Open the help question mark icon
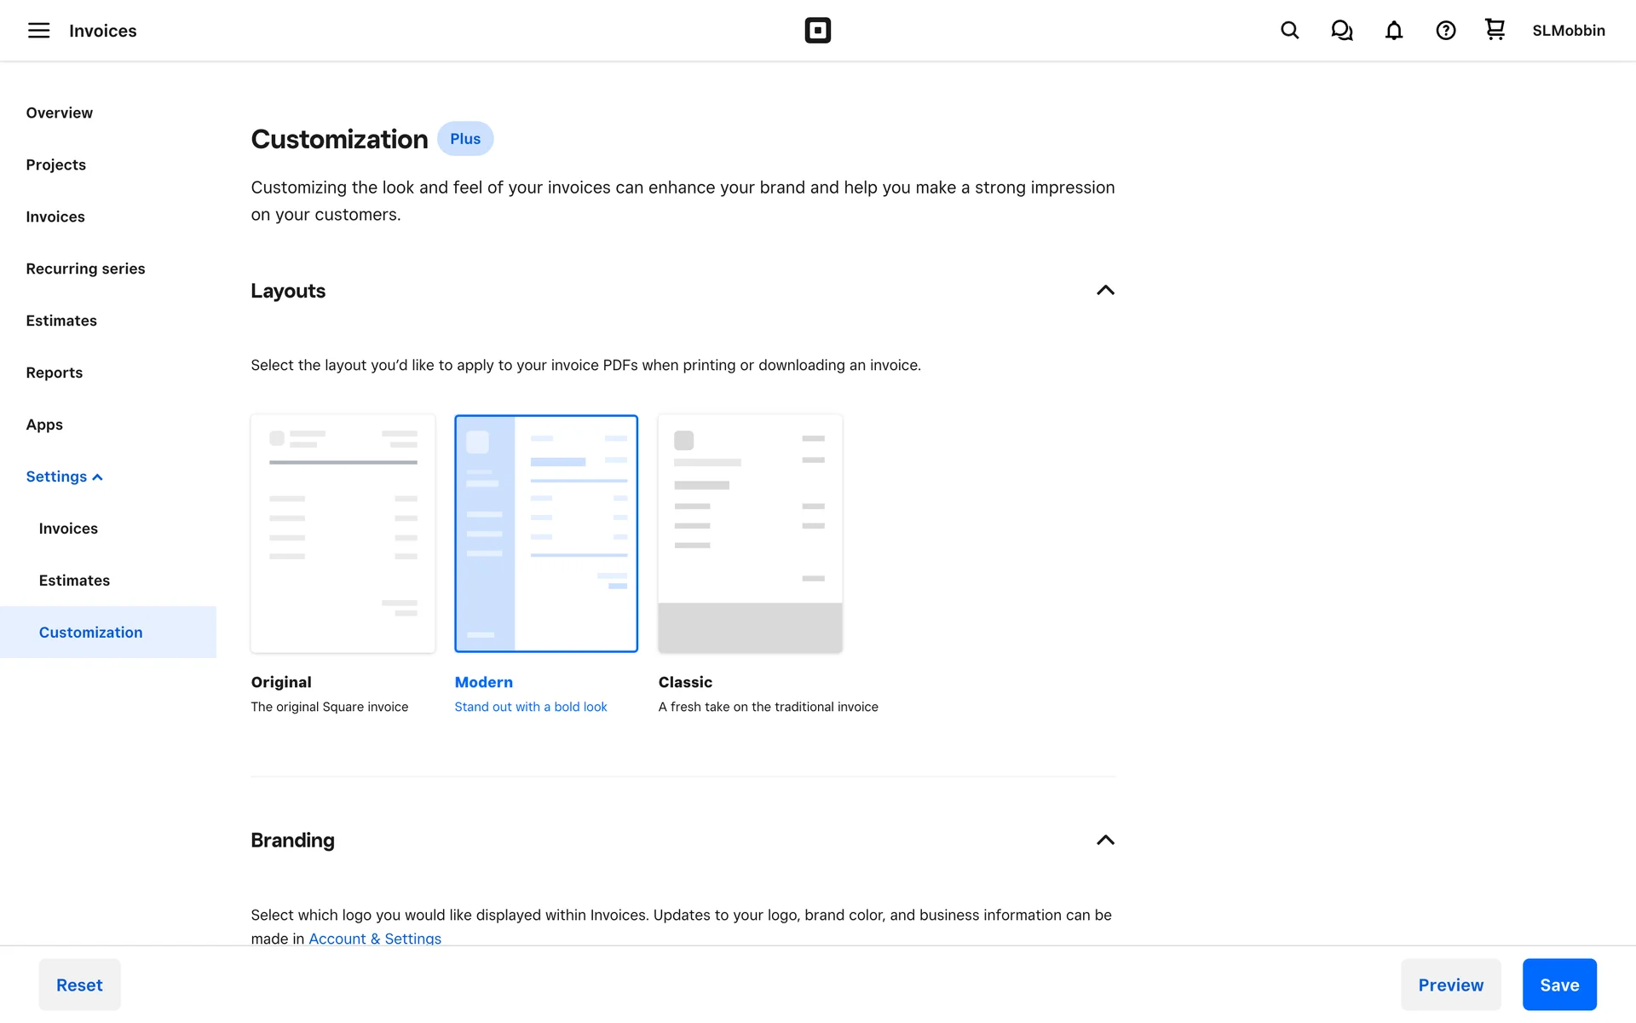Screen dimensions: 1636x1023 pyautogui.click(x=1445, y=31)
